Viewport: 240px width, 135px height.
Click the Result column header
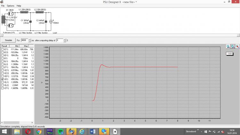coord(5,46)
